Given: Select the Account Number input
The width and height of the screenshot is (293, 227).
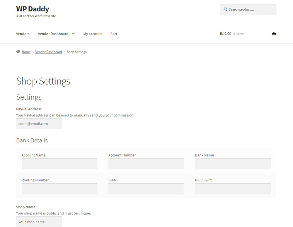Looking at the screenshot, I should click(146, 164).
